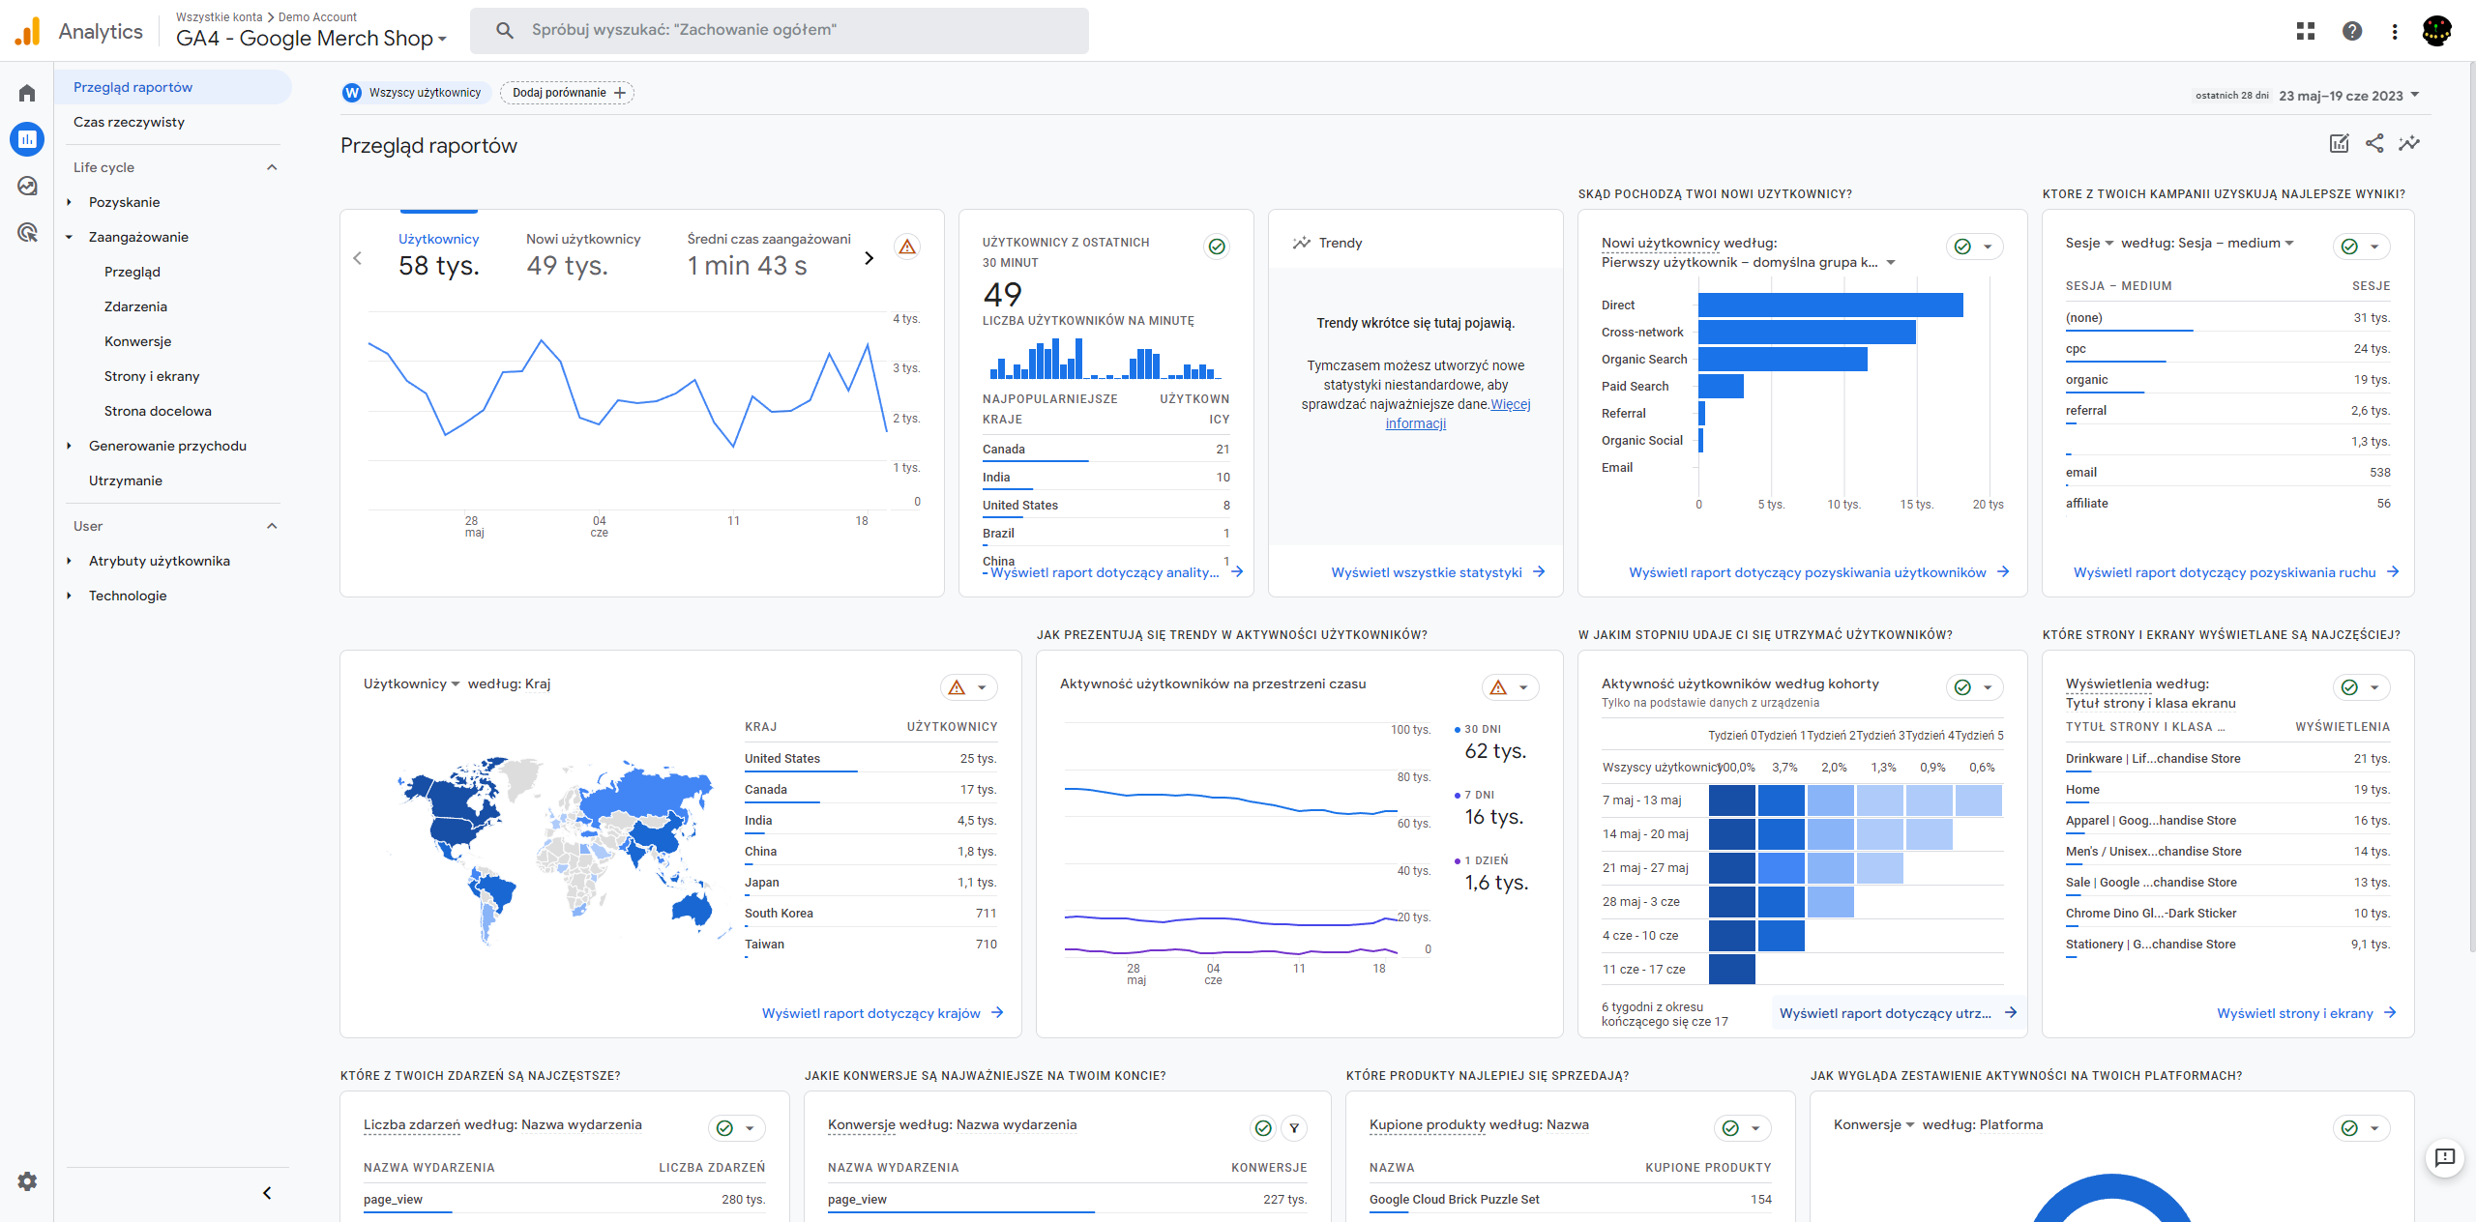Click the warning triangle on users card
The width and height of the screenshot is (2476, 1222).
907,247
